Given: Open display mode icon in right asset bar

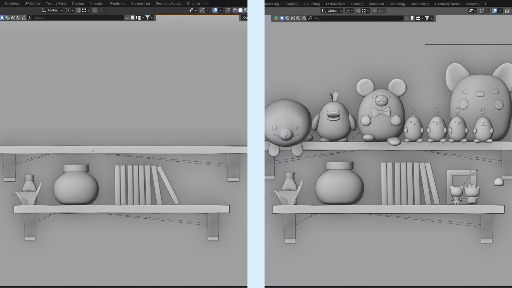Looking at the screenshot, I should pos(419,18).
